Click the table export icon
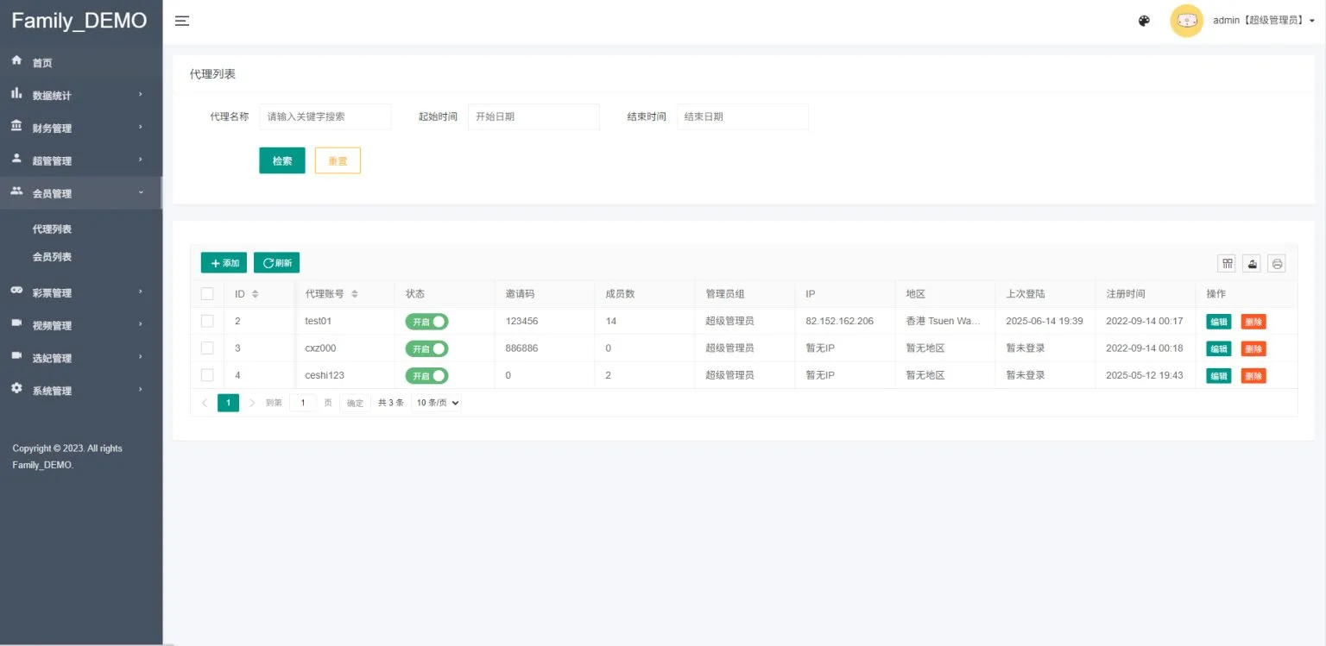The image size is (1326, 646). tap(1252, 264)
